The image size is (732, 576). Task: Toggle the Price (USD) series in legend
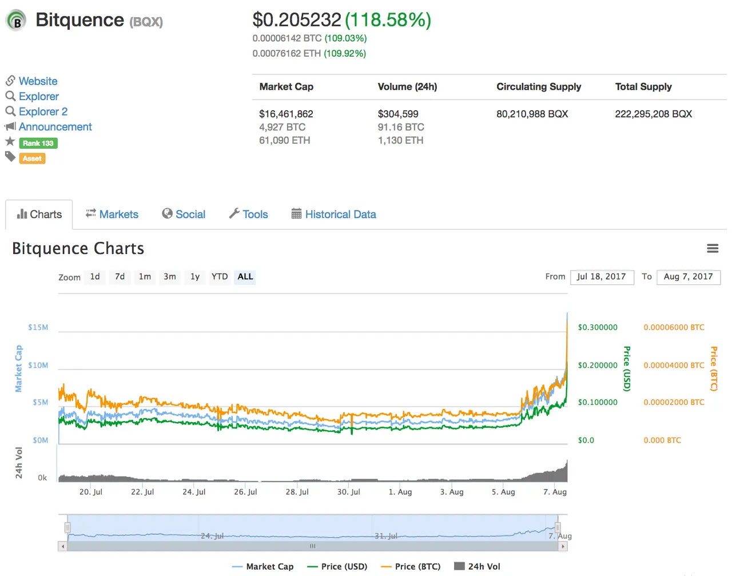click(337, 566)
